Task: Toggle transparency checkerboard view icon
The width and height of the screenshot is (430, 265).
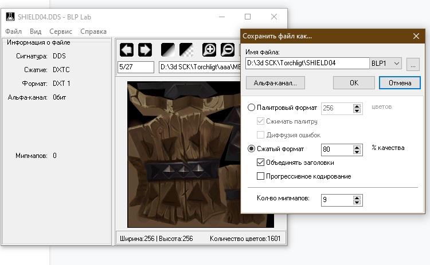Action: [186, 50]
